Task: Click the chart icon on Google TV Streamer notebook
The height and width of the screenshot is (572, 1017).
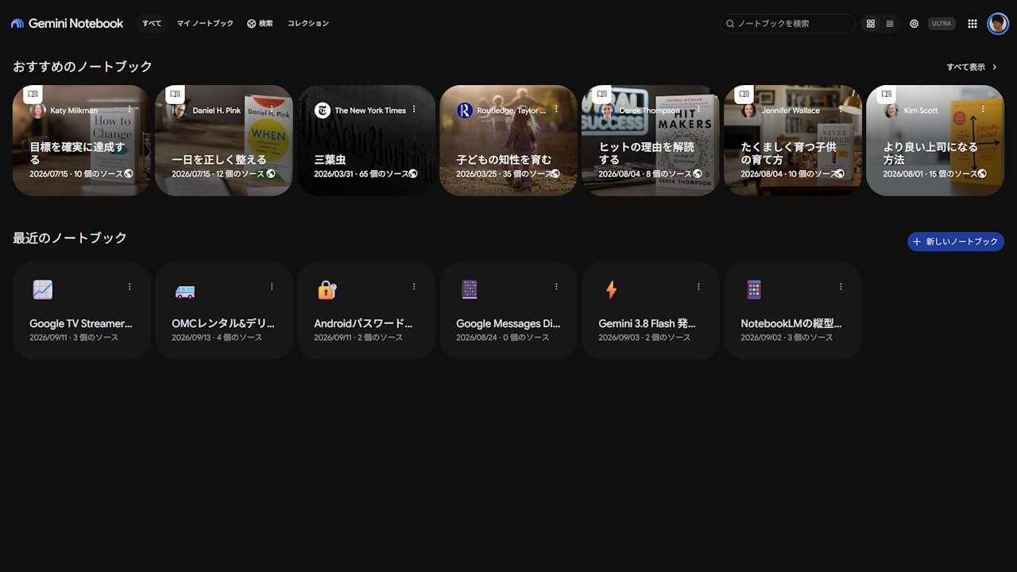Action: [43, 290]
